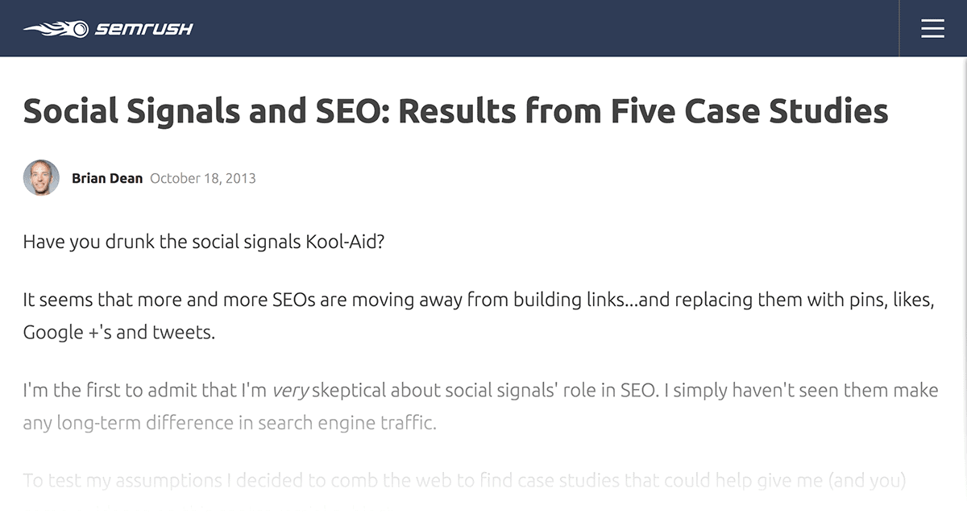967x518 pixels.
Task: Click Brian Dean's circular avatar photo
Action: 41,177
